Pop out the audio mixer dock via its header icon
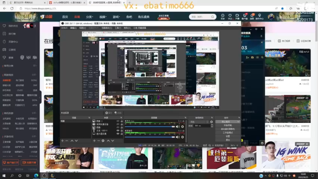Screen dimensions: 318x179 (x=185, y=118)
